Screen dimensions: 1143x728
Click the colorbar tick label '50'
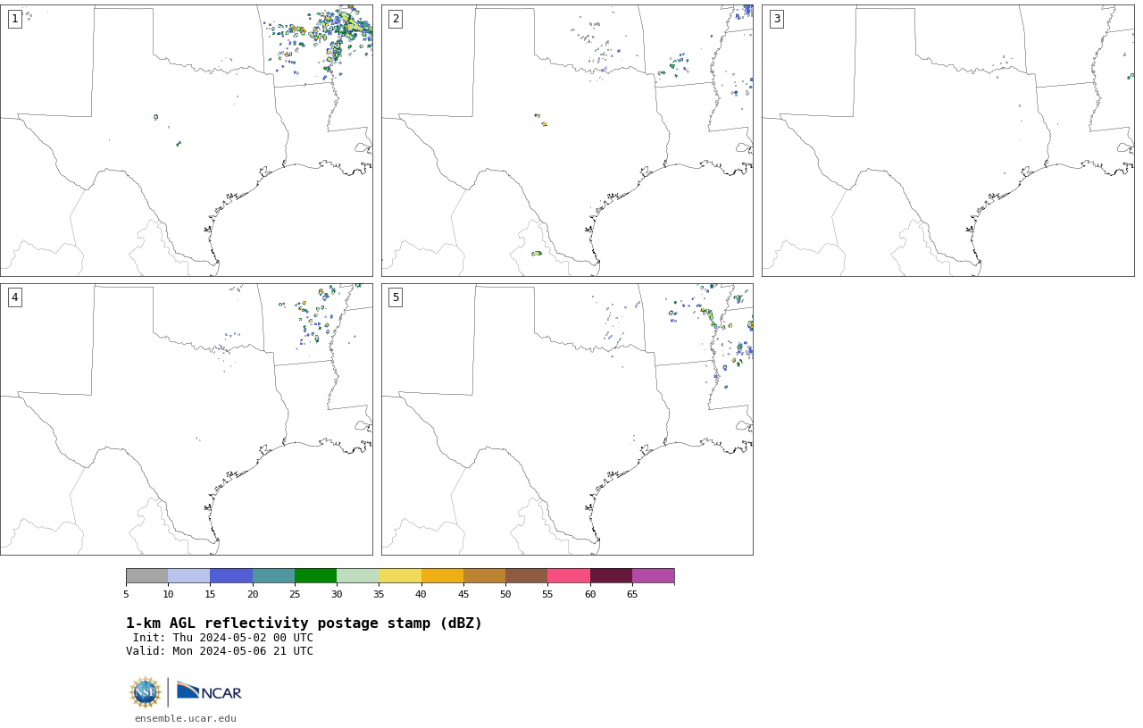(505, 594)
